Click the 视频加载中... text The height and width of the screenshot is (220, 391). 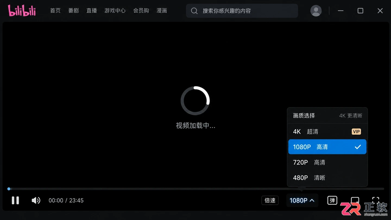(195, 125)
